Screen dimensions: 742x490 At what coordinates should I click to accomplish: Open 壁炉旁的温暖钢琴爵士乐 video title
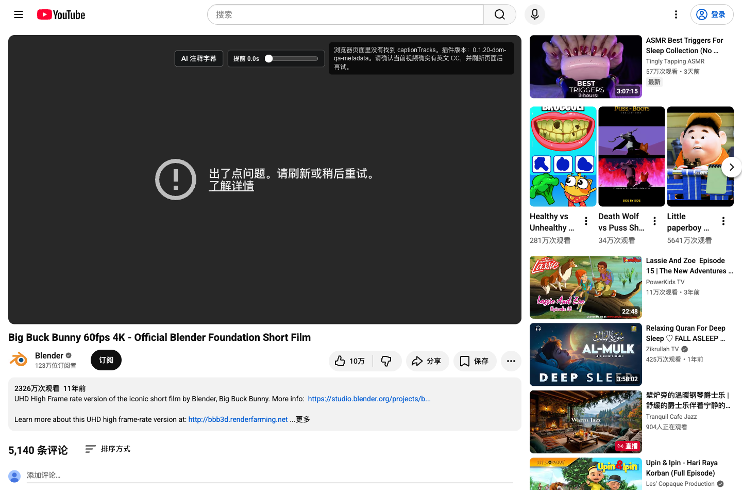point(688,400)
